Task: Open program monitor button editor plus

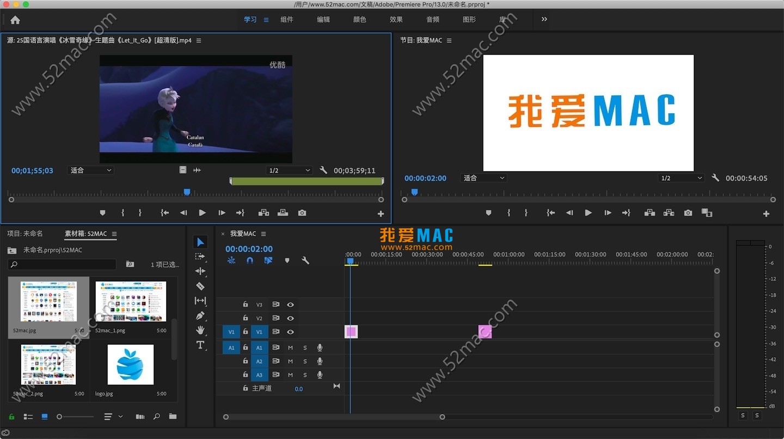Action: click(766, 214)
